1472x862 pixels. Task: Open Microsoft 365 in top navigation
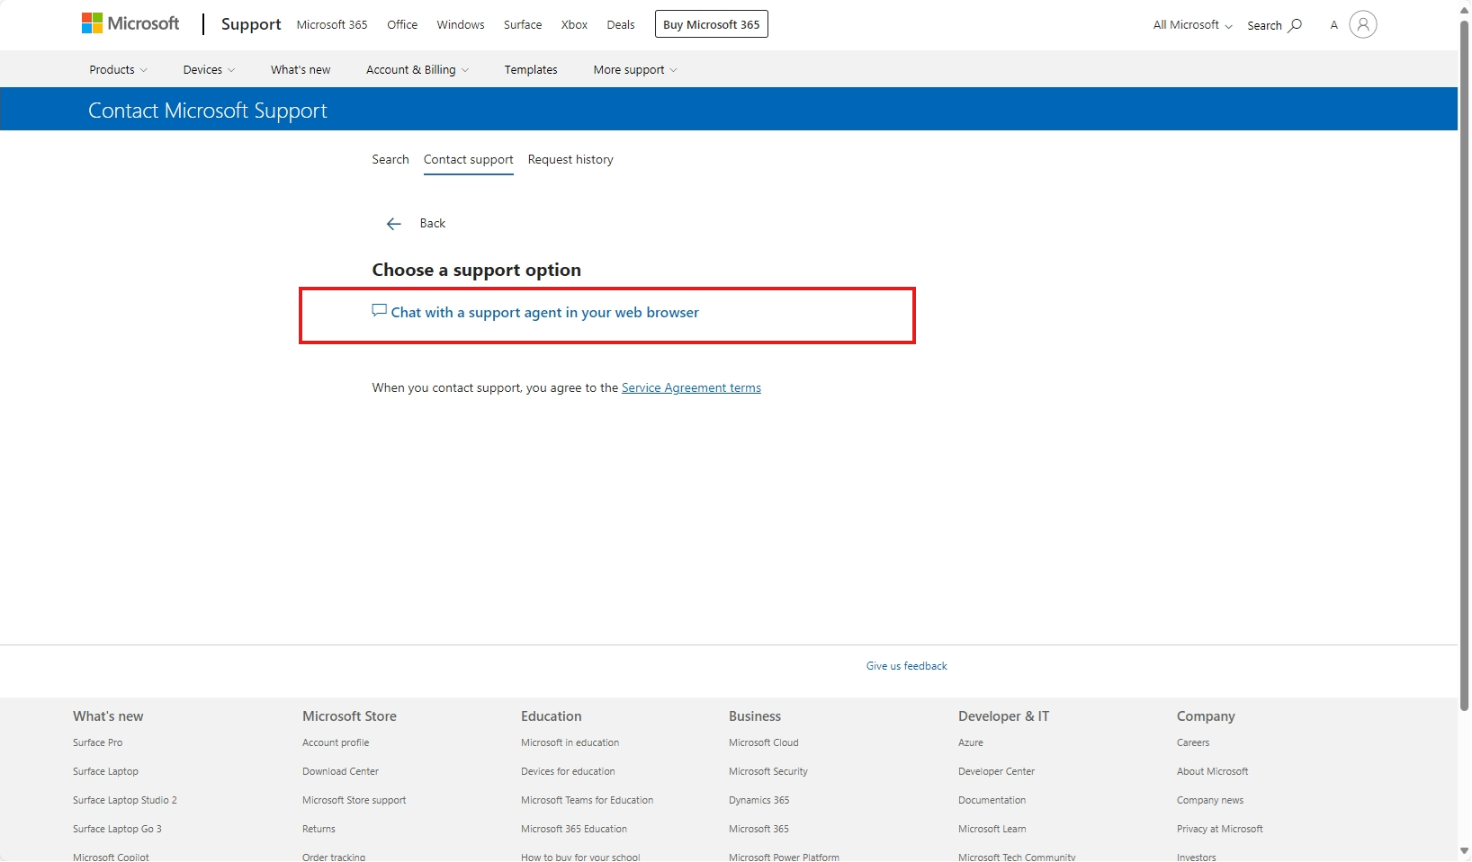pyautogui.click(x=332, y=25)
